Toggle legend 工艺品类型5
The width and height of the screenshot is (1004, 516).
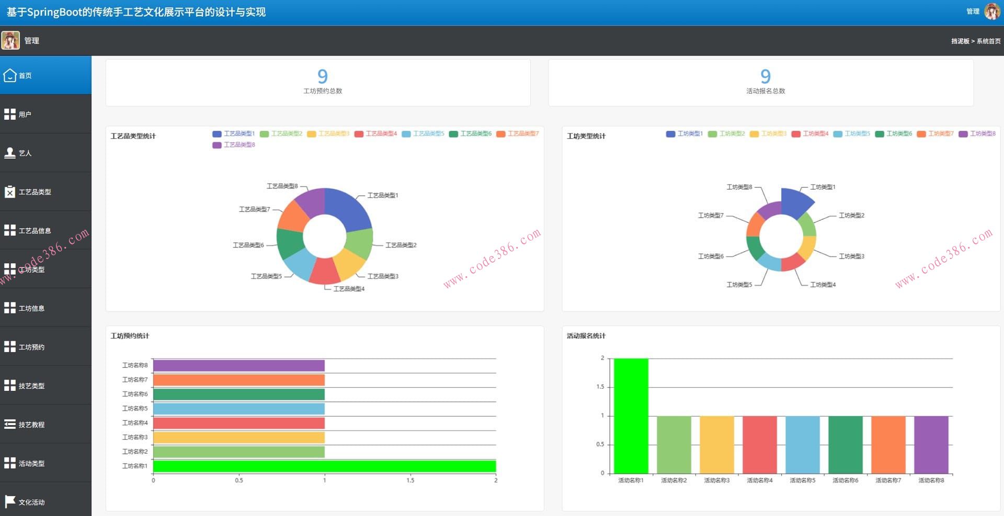point(423,134)
